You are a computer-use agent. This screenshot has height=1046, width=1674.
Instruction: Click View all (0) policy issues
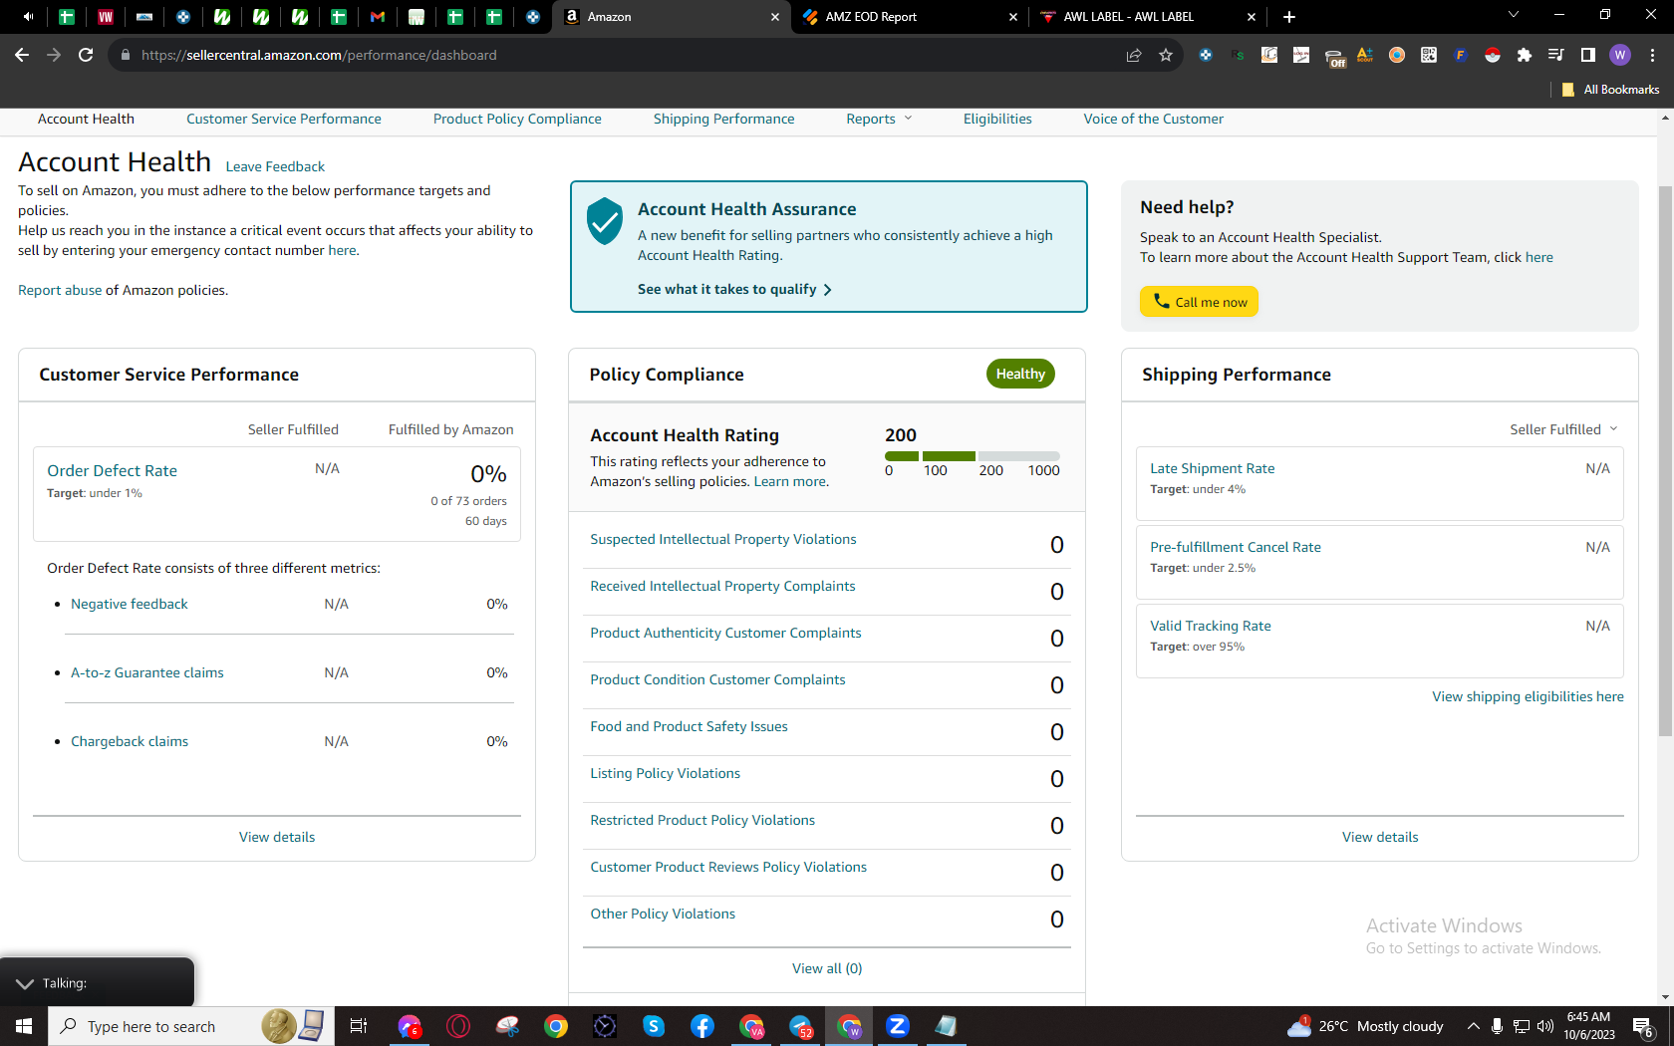coord(827,968)
